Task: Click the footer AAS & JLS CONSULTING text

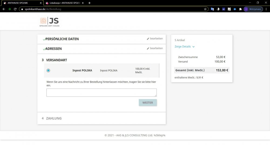Action: click(x=135, y=135)
